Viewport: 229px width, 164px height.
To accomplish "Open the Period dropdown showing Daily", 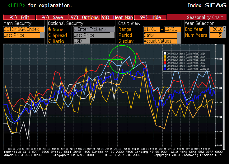I will 160,35.
